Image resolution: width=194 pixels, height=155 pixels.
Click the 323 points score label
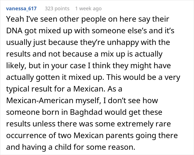coord(57,9)
